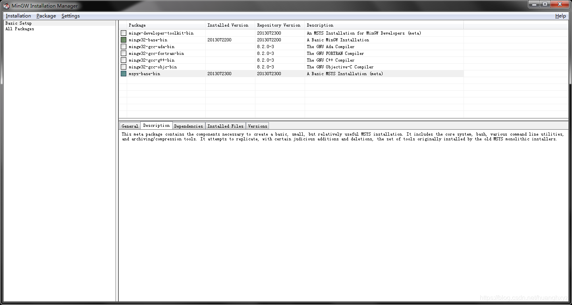Check the mingw32-gcc-g++-bin checkbox
The image size is (572, 305).
[123, 60]
